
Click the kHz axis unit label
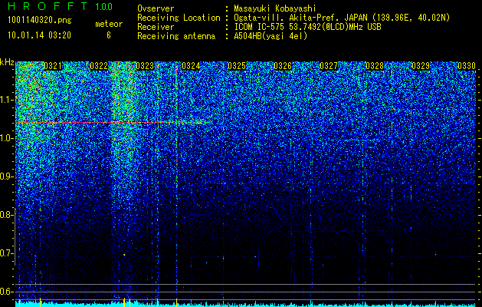click(x=7, y=62)
